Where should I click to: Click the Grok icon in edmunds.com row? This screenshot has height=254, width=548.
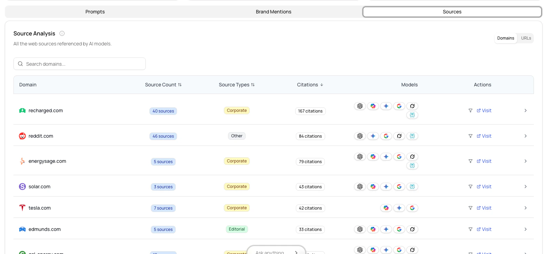click(x=412, y=229)
